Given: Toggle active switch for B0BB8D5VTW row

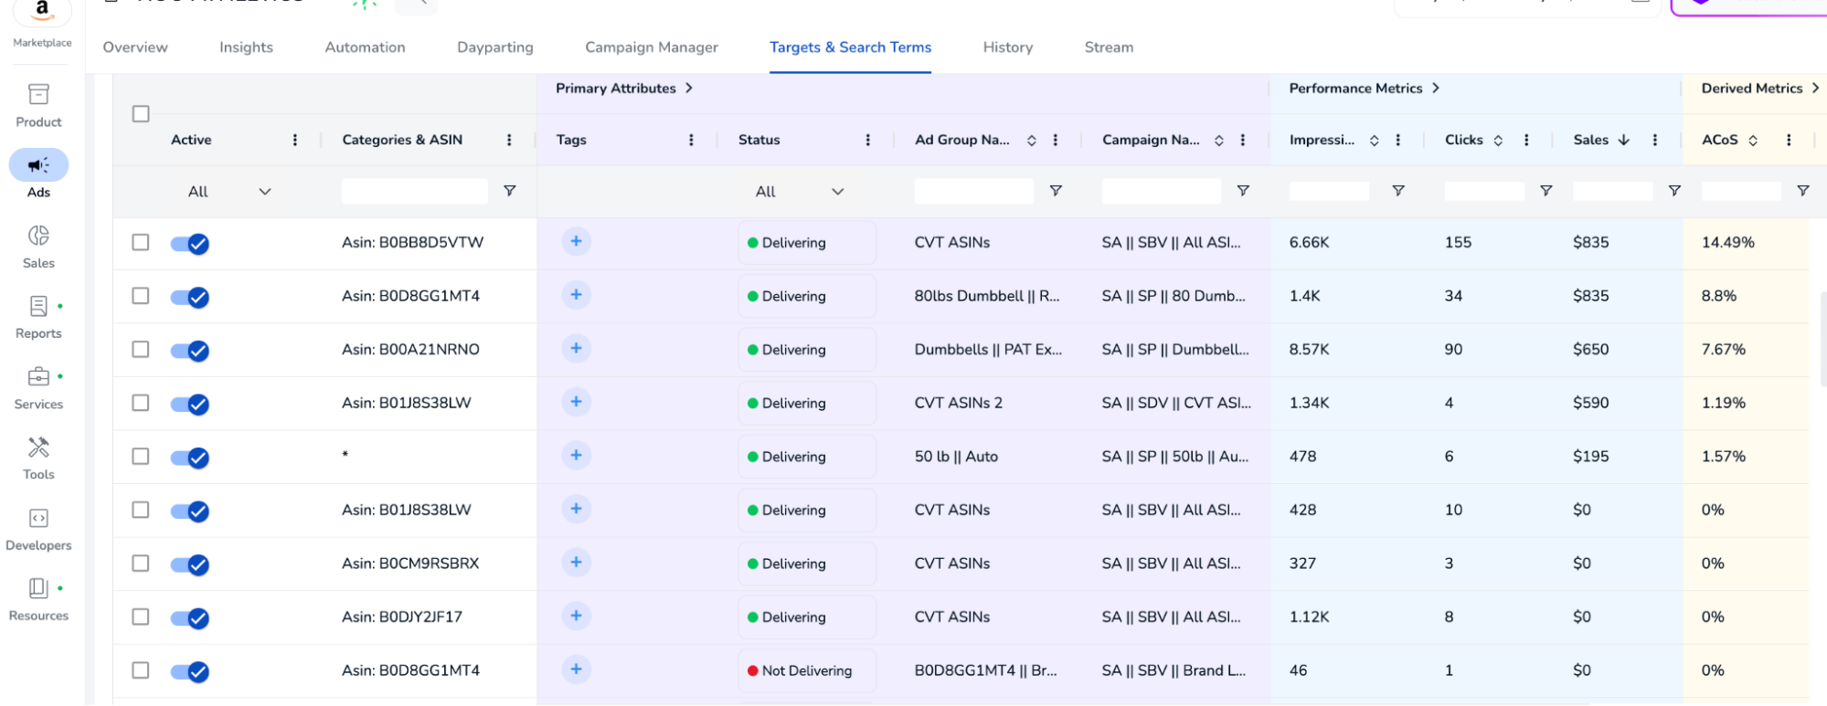Looking at the screenshot, I should tap(190, 244).
